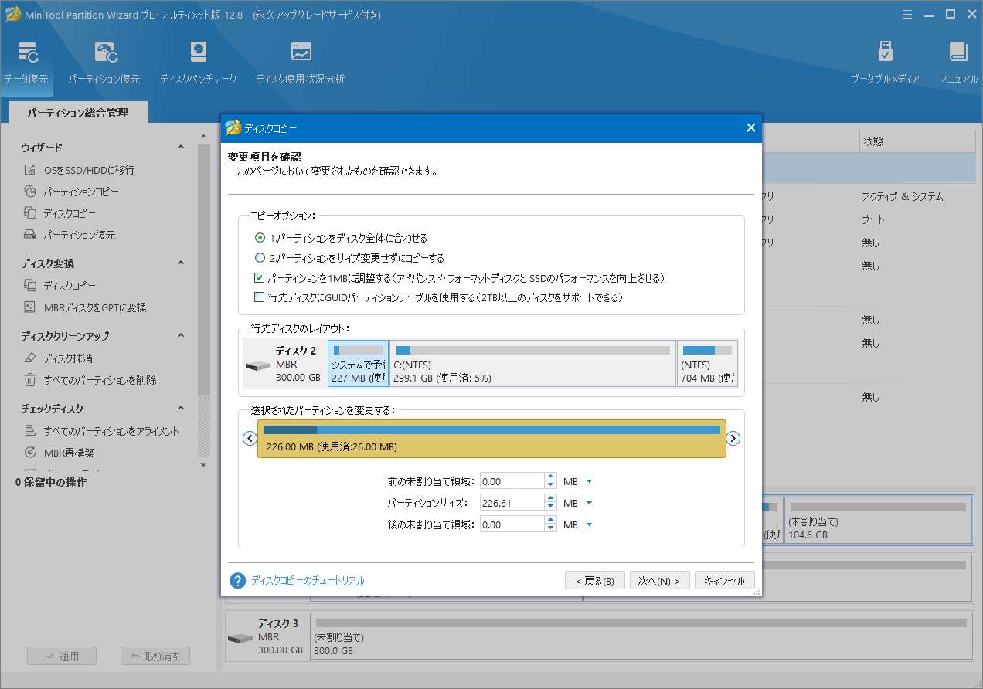Click the 状態 column header in the main window

pyautogui.click(x=916, y=141)
